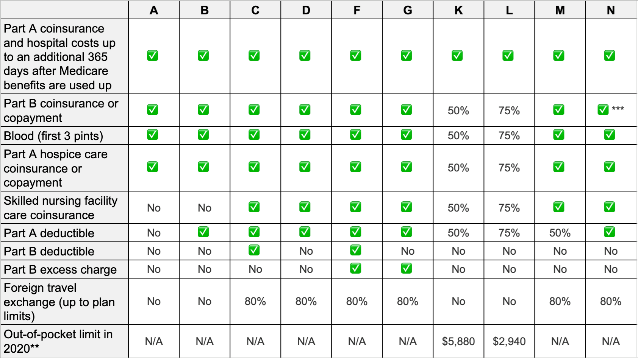This screenshot has height=358, width=638.
Task: Click Plan F Part B deductible checkmark
Action: [355, 250]
